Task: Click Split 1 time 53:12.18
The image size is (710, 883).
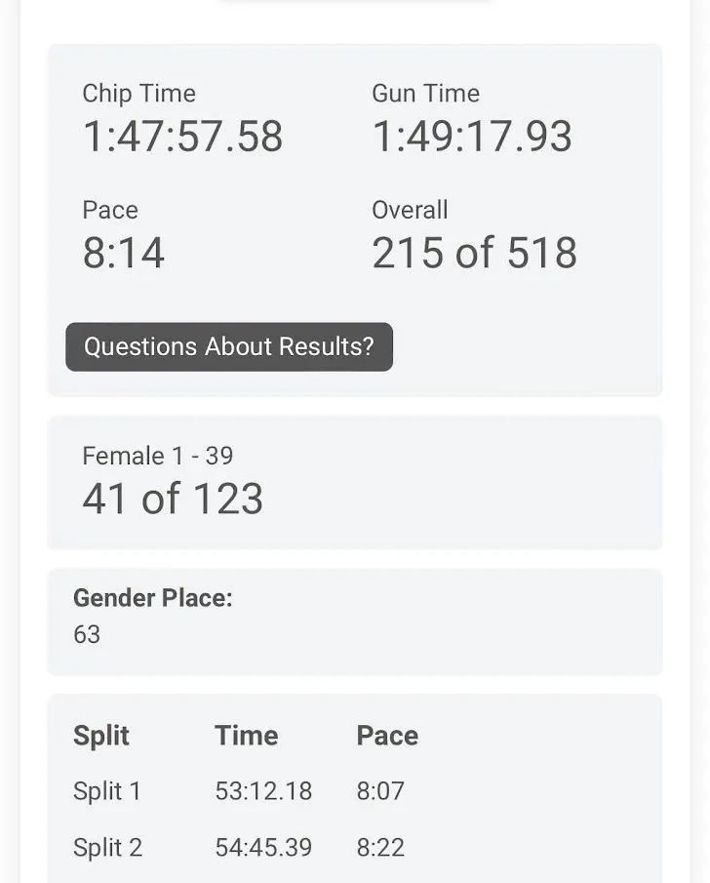Action: tap(263, 791)
